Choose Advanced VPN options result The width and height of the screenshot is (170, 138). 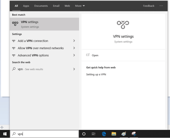(x=44, y=55)
